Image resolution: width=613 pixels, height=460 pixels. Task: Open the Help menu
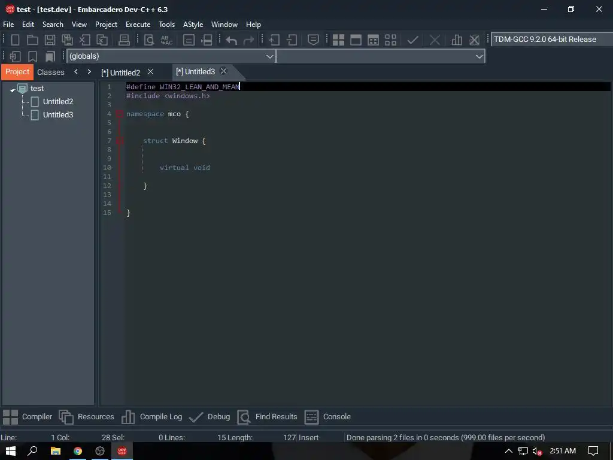point(253,24)
